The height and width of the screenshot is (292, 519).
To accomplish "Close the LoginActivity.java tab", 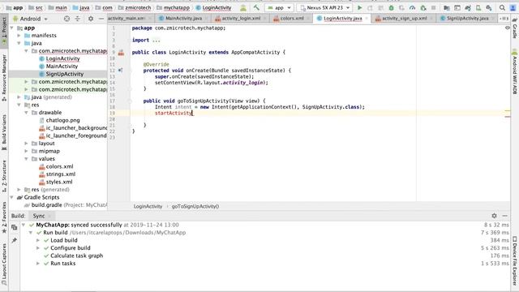I will [366, 19].
